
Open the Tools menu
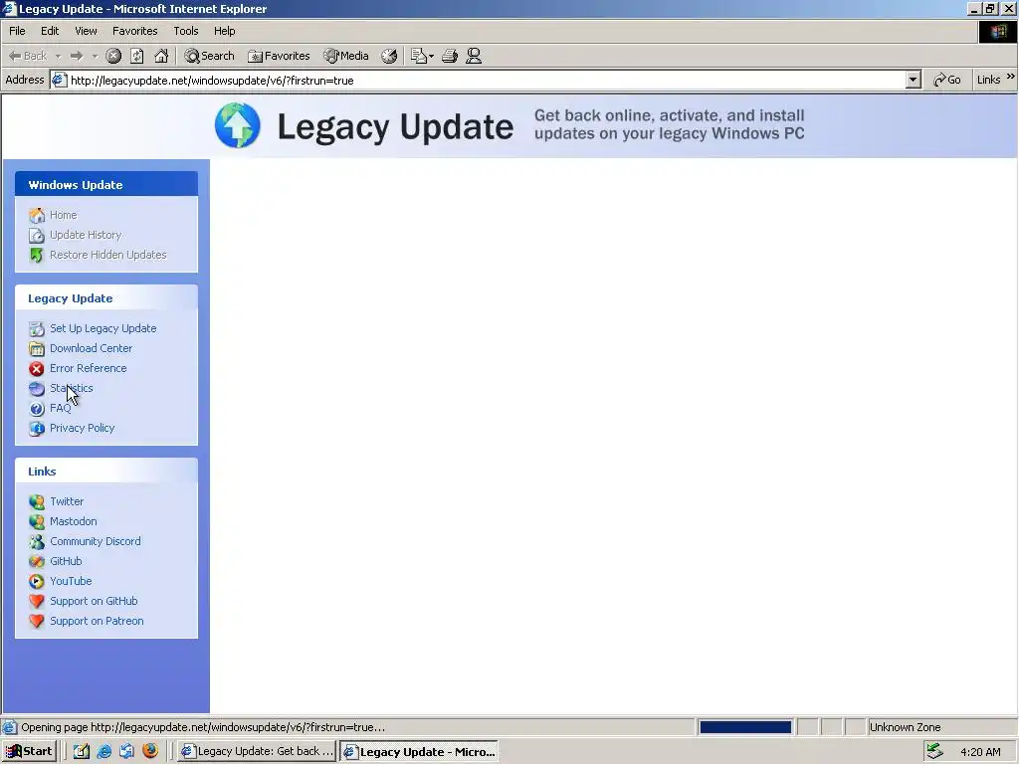point(186,31)
